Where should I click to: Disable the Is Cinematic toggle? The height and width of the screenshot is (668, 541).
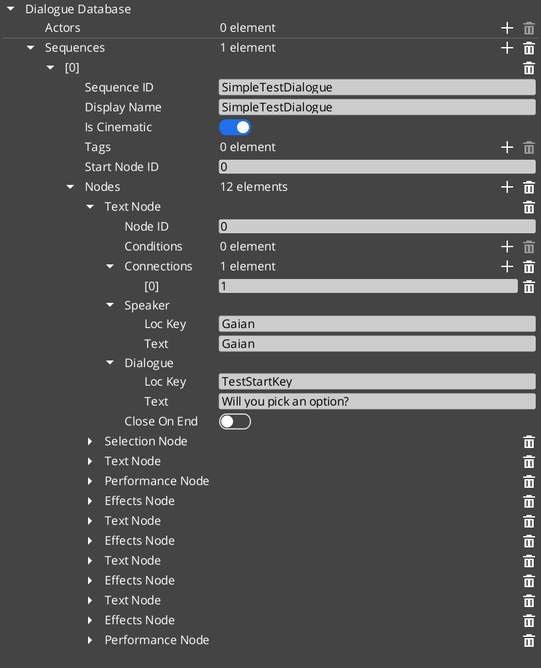point(235,127)
